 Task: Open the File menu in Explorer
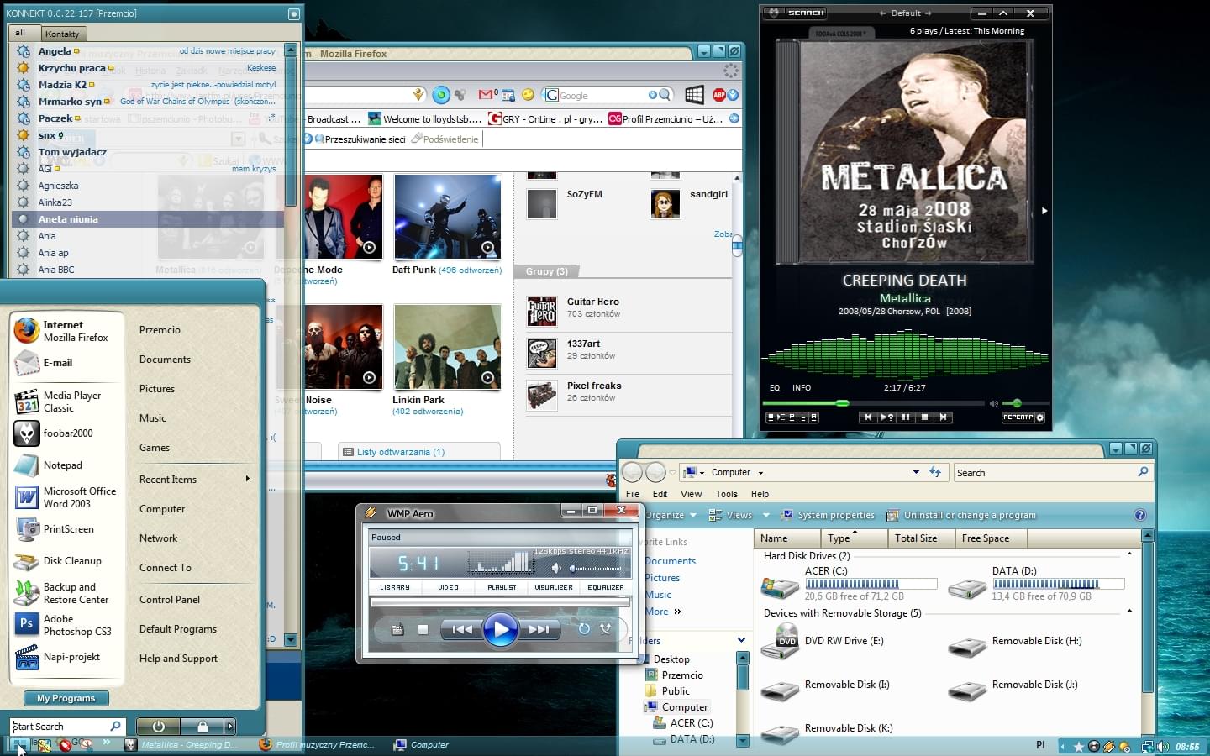click(633, 494)
